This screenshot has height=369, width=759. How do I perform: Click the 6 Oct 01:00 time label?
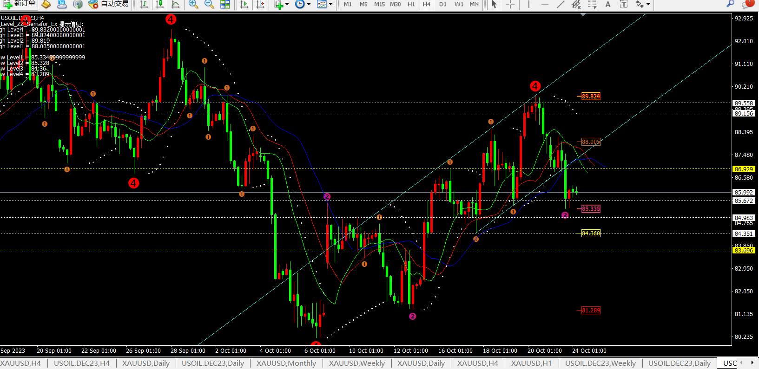(x=320, y=351)
